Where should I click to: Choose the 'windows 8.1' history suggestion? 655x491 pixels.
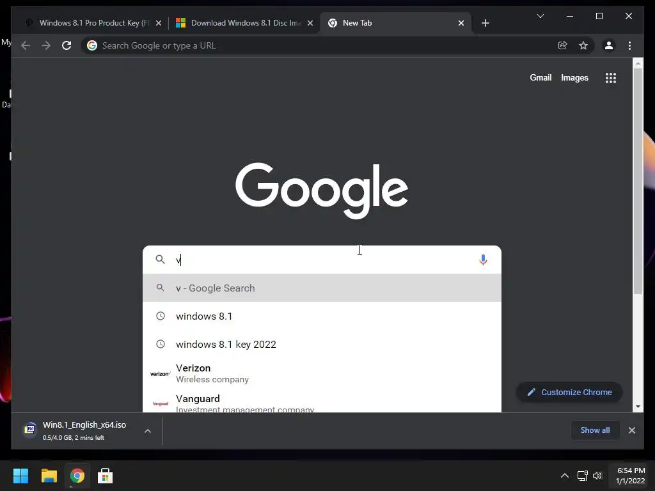pos(322,316)
